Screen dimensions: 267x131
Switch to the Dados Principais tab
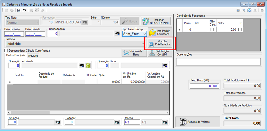pyautogui.click(x=16, y=55)
